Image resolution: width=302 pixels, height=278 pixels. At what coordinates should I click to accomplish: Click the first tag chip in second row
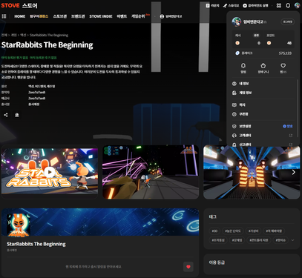(x=218, y=240)
